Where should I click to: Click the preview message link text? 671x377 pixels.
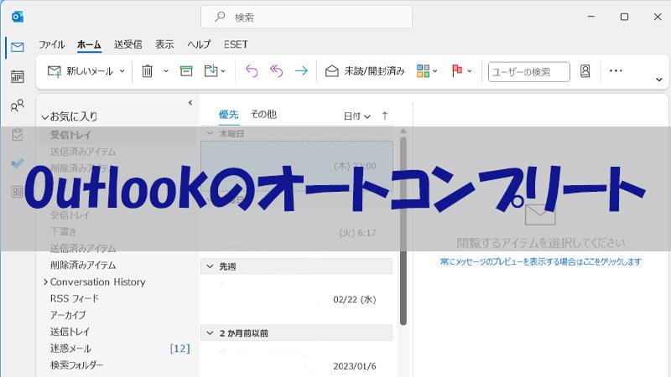[541, 261]
